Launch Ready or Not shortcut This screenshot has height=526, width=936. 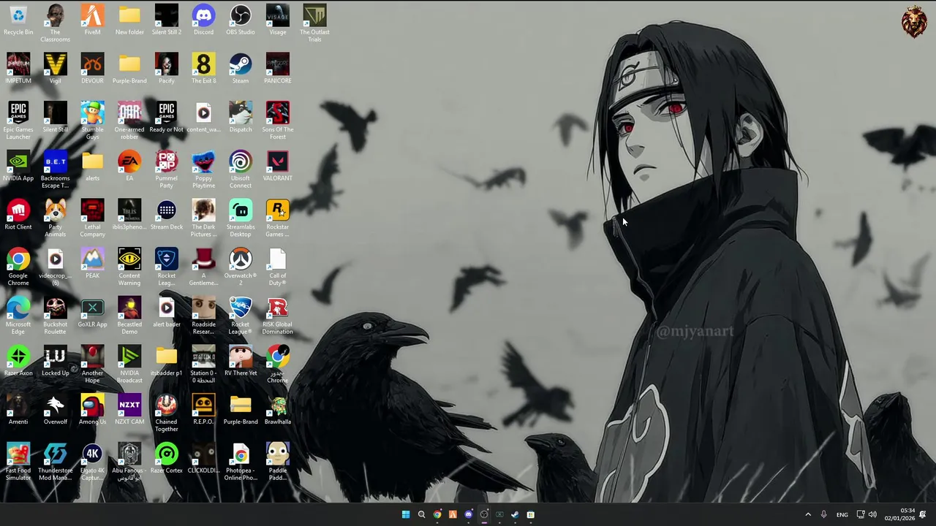[167, 118]
